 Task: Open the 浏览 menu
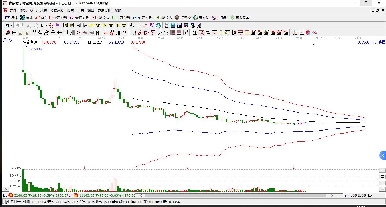[x=23, y=10]
